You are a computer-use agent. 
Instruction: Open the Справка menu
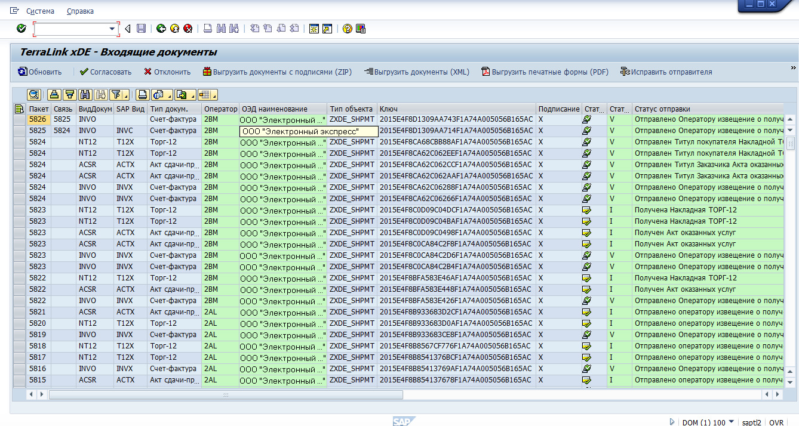coord(80,11)
